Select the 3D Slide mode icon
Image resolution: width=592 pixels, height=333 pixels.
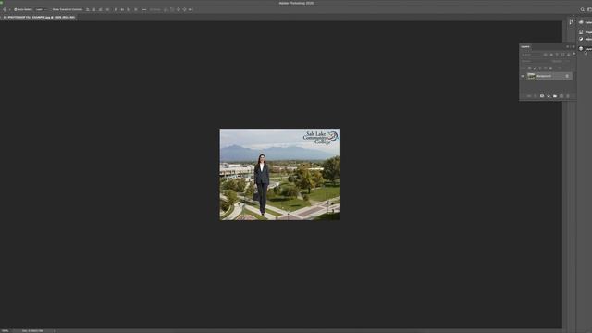pyautogui.click(x=184, y=9)
